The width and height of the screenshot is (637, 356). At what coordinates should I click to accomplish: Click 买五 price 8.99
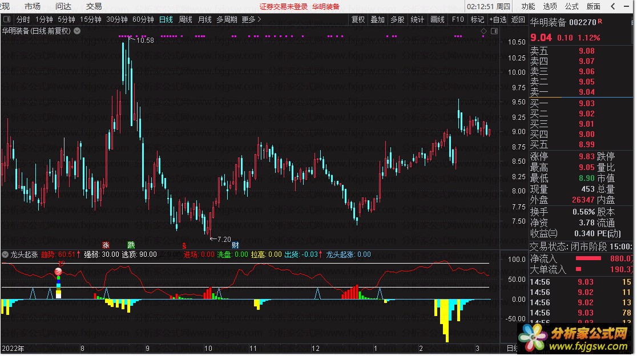tap(587, 144)
